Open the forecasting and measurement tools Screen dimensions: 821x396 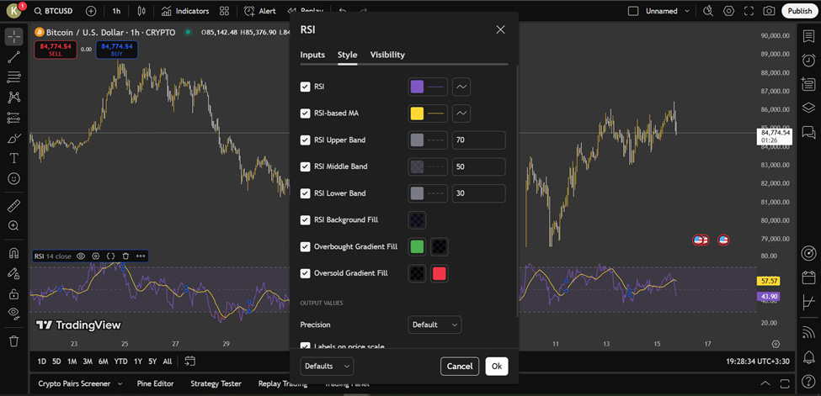tap(14, 118)
